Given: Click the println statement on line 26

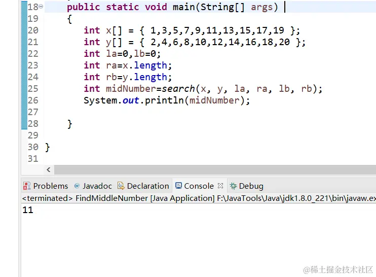Looking at the screenshot, I should tap(167, 100).
